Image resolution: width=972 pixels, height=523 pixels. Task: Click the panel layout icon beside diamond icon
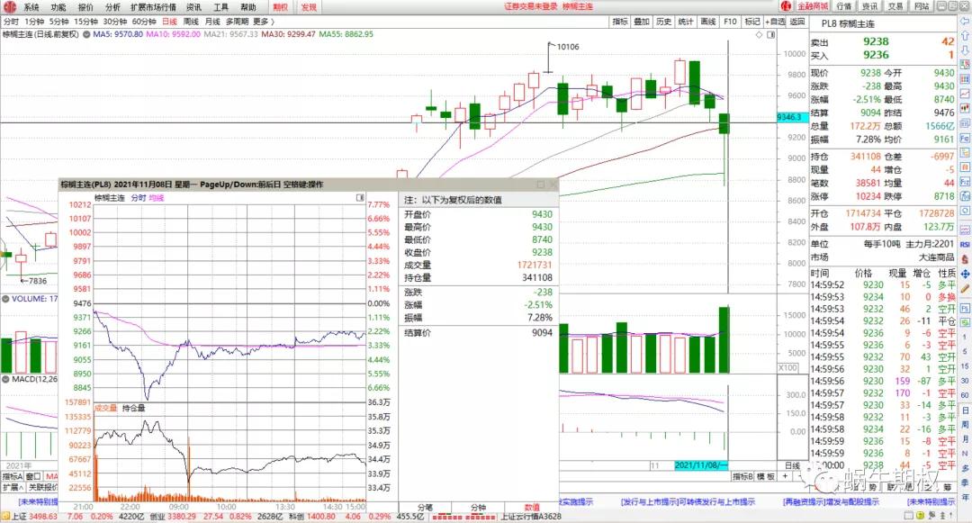click(769, 34)
